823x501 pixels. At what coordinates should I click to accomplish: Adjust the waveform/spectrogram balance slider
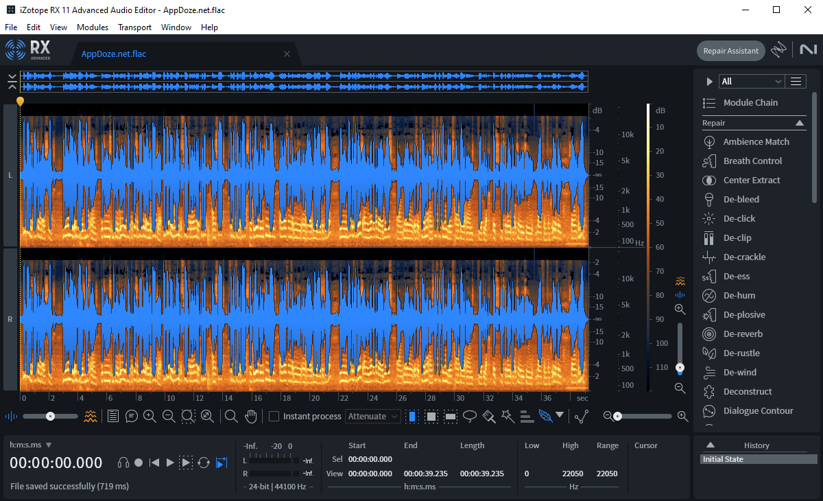50,416
